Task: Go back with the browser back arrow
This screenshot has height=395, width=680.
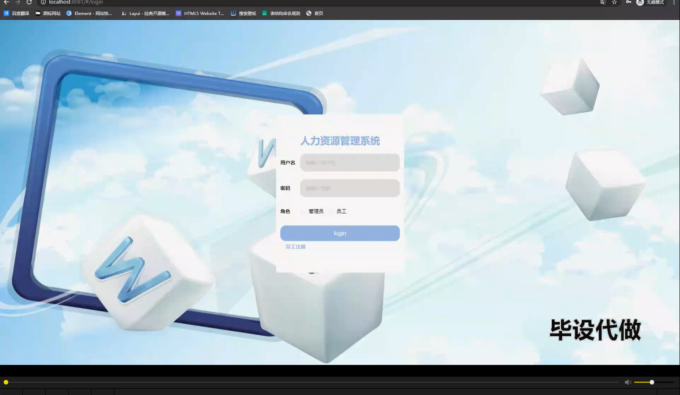Action: pos(6,2)
